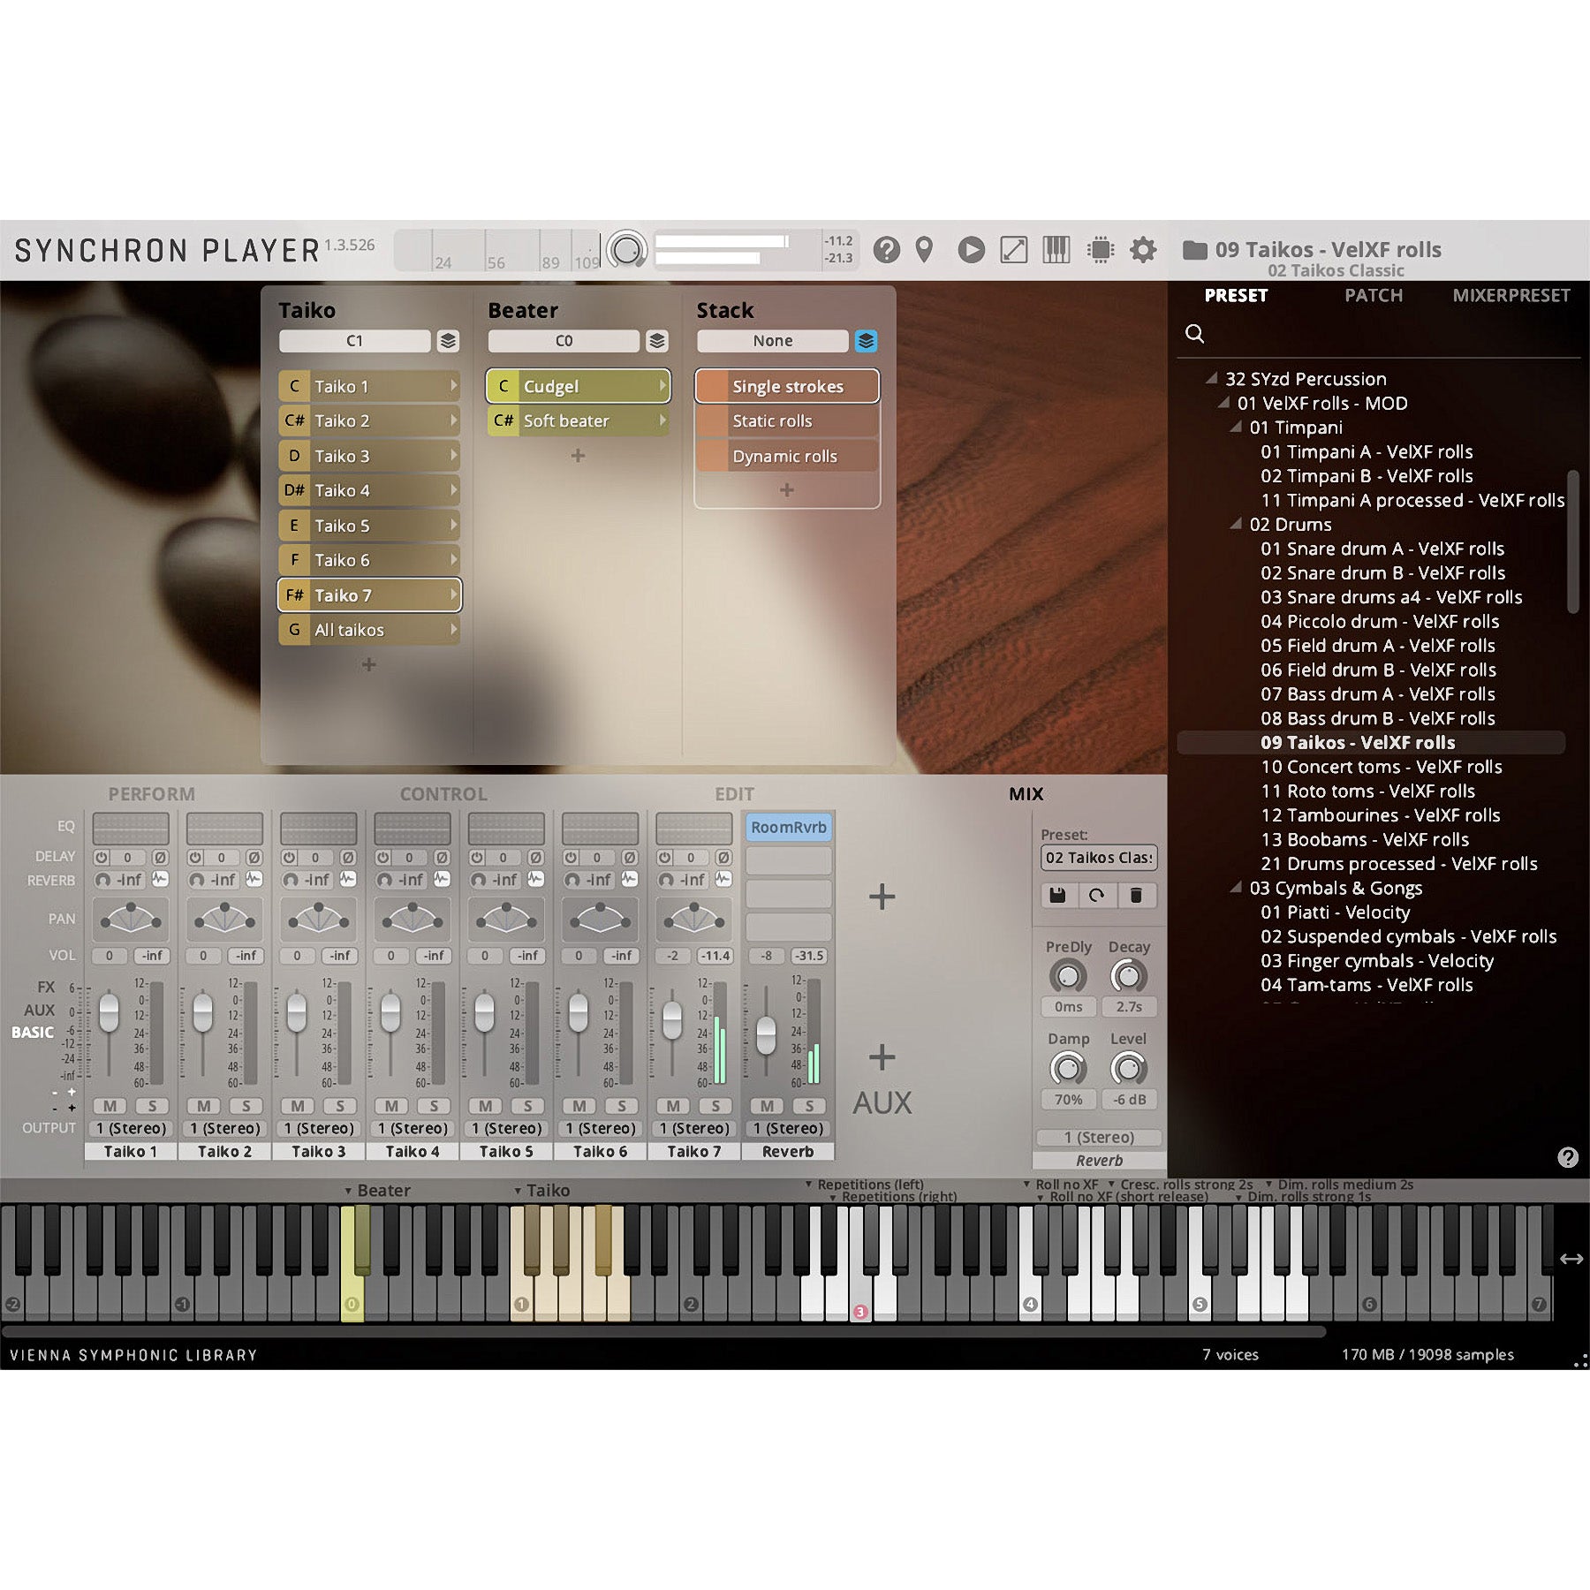Click the location pin icon in toolbar
The height and width of the screenshot is (1590, 1590).
(x=924, y=250)
